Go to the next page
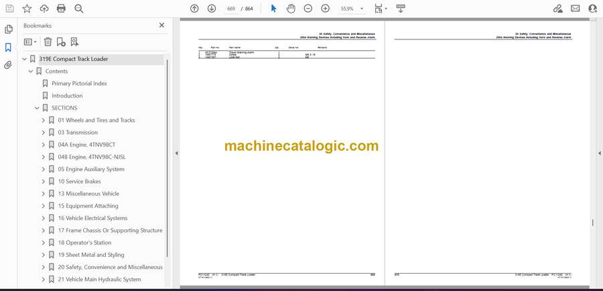Image resolution: width=603 pixels, height=291 pixels. (x=212, y=9)
